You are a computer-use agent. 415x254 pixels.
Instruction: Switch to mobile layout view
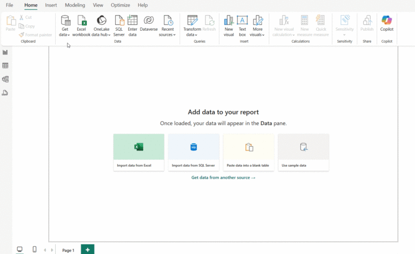coord(35,250)
